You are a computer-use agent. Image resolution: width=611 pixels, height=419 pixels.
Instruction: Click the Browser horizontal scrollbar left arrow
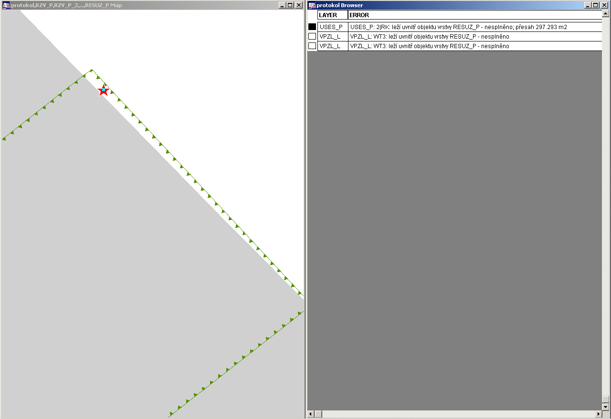pos(311,414)
